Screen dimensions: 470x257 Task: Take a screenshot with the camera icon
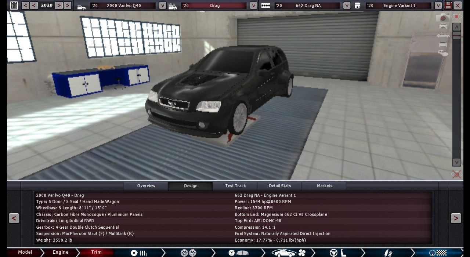coord(443,18)
